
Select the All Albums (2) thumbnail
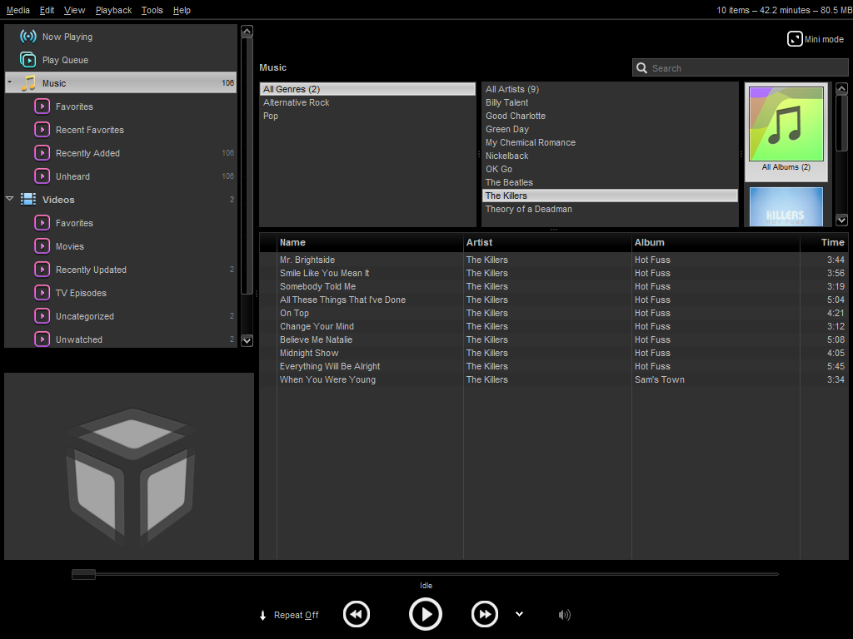point(786,131)
